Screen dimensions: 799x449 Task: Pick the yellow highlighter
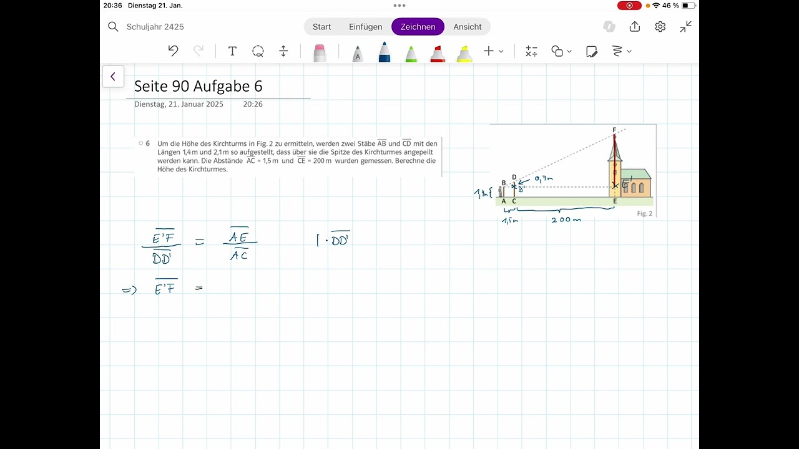click(x=464, y=53)
